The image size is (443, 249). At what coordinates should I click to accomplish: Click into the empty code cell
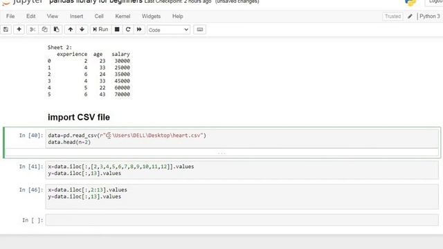pyautogui.click(x=242, y=220)
